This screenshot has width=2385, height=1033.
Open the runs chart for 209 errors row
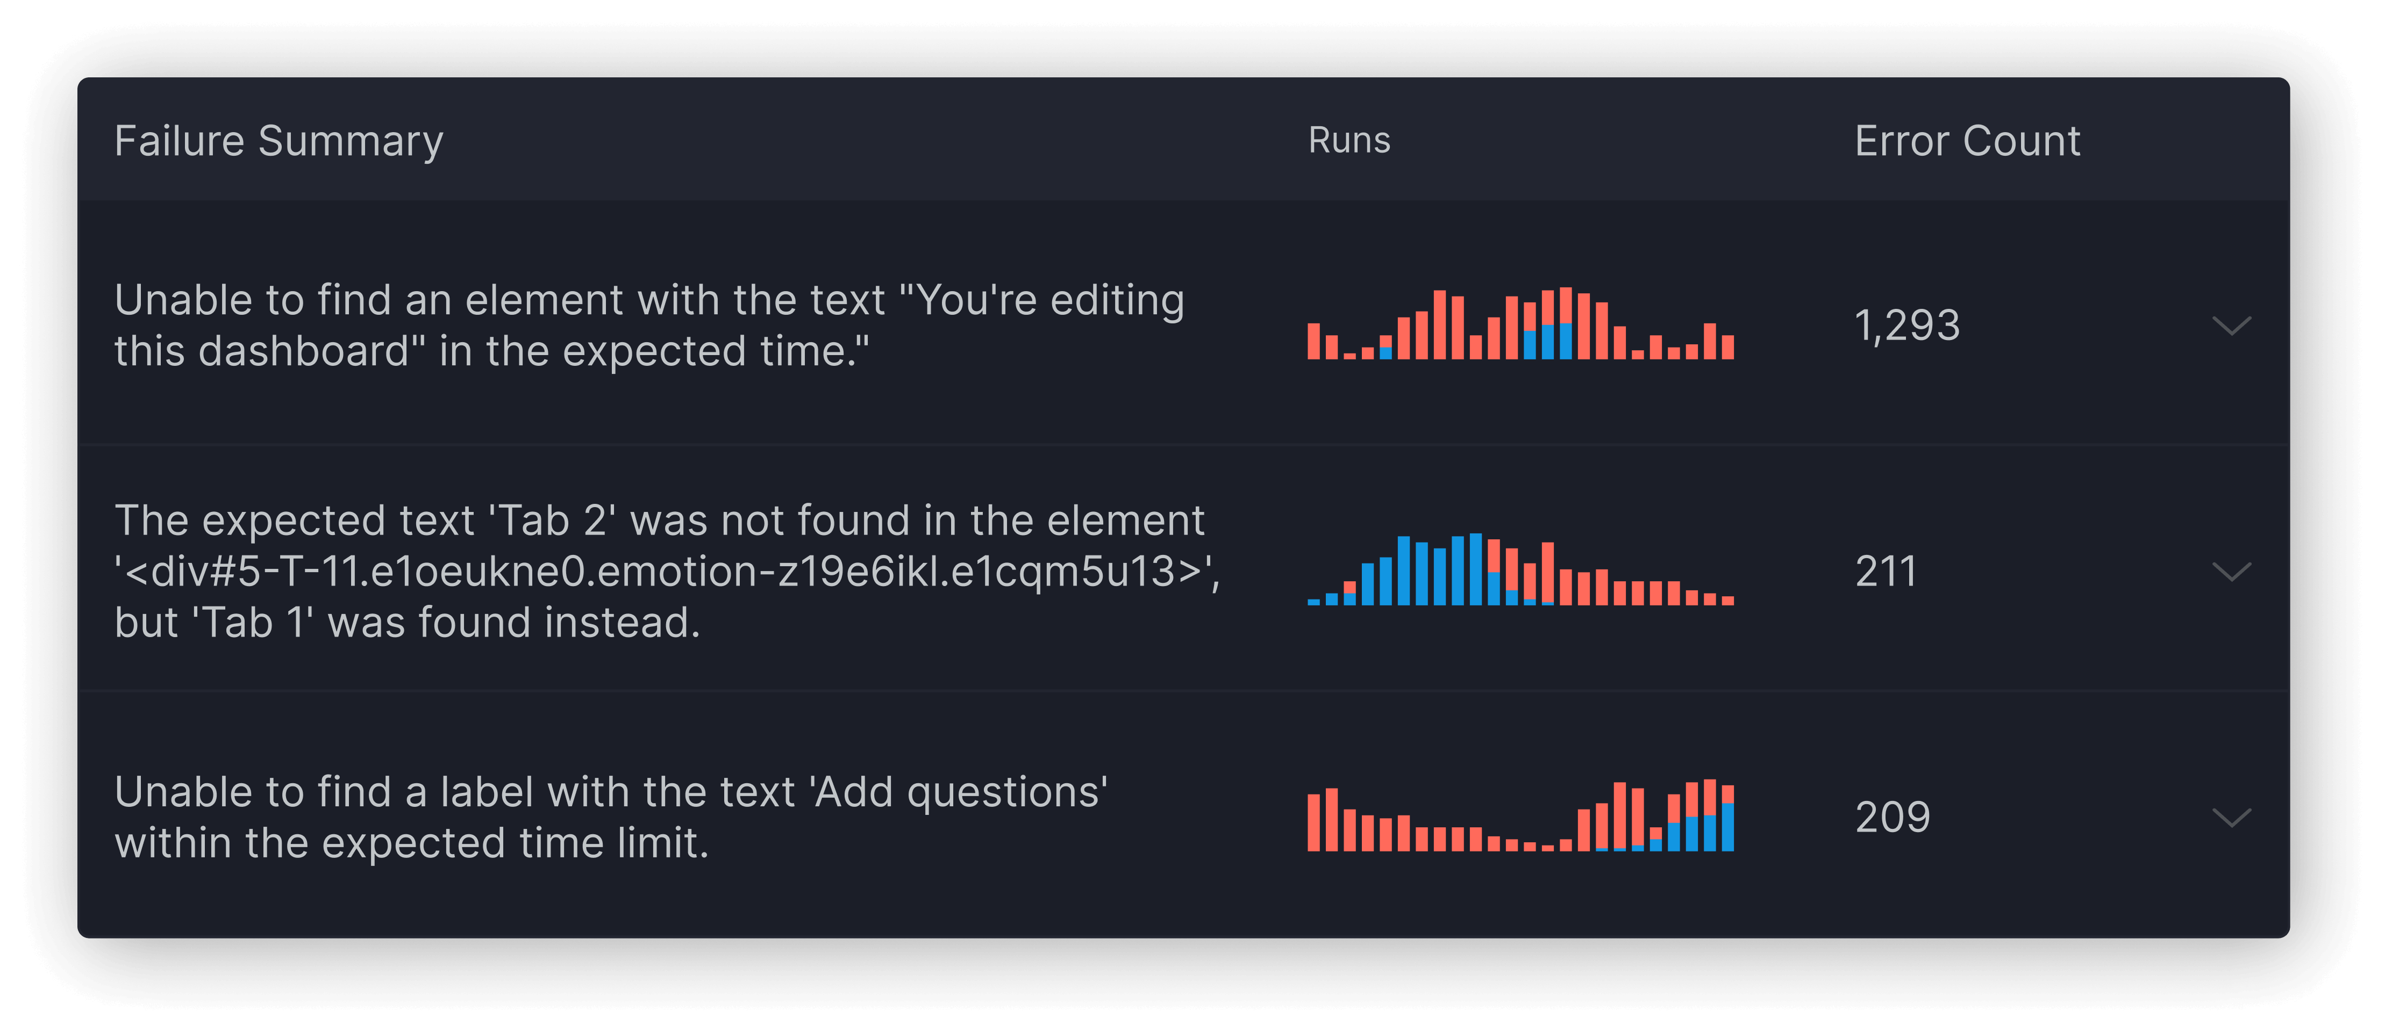tap(1520, 815)
